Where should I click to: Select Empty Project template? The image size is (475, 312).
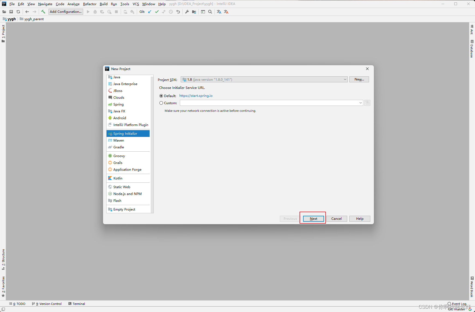(124, 209)
